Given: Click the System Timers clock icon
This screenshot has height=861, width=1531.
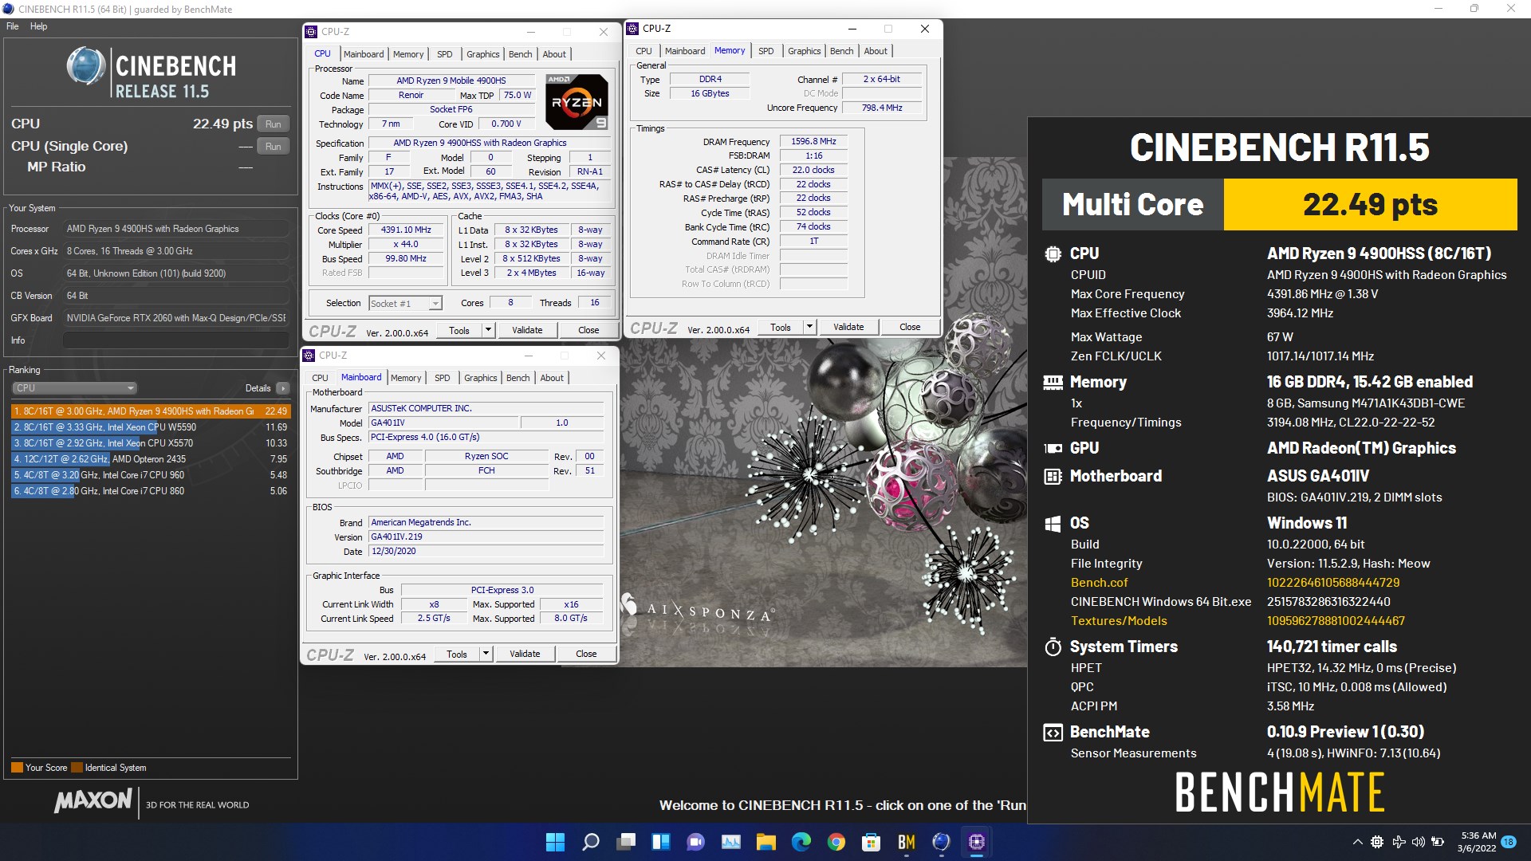Looking at the screenshot, I should 1053,647.
